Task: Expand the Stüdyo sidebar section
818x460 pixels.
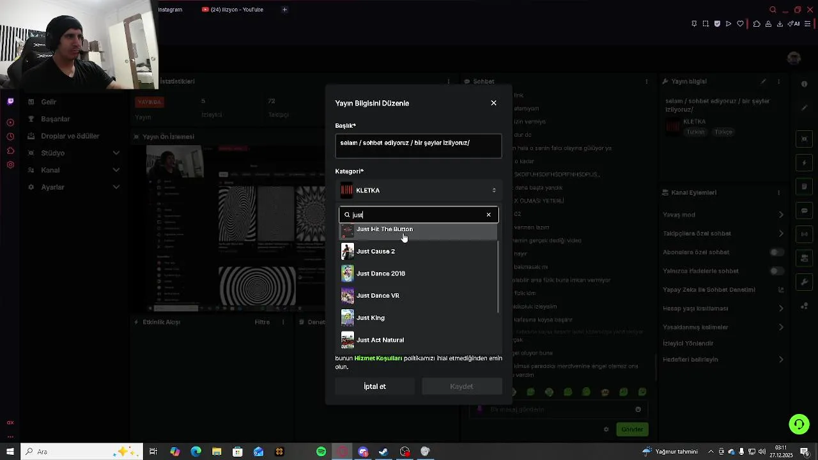Action: tap(73, 153)
